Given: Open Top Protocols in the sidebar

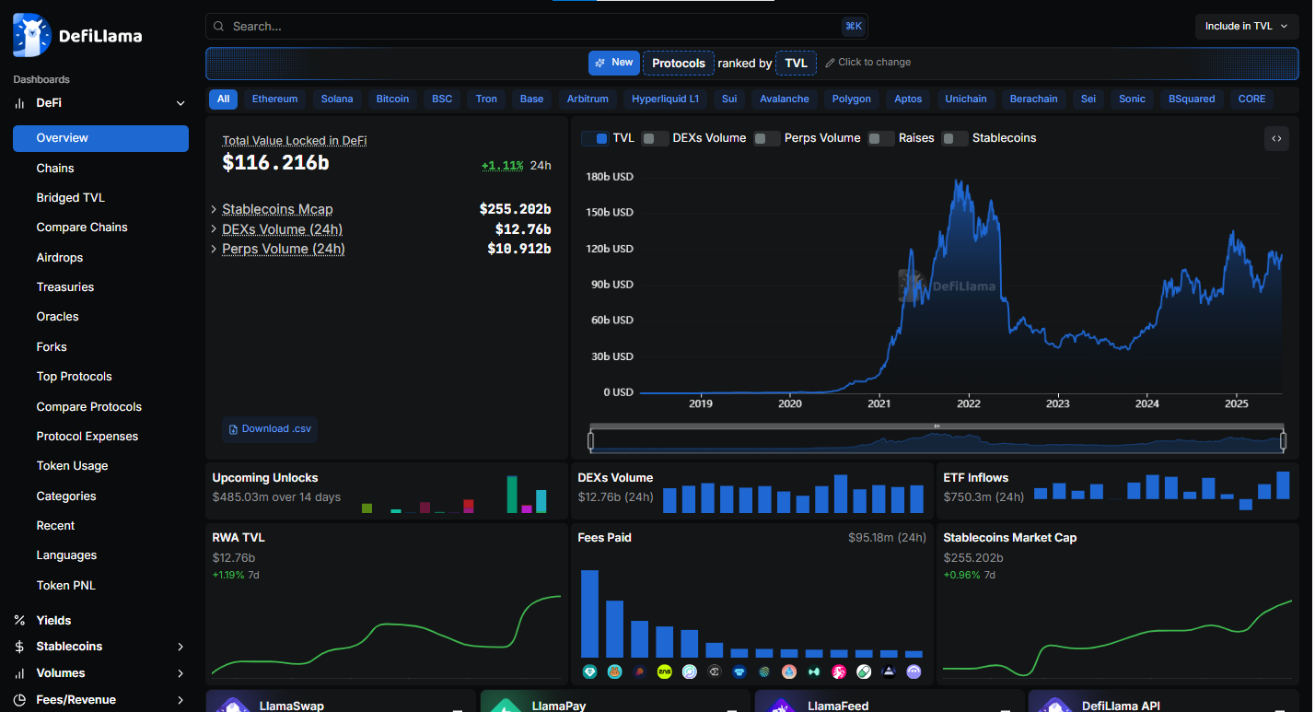Looking at the screenshot, I should tap(74, 377).
